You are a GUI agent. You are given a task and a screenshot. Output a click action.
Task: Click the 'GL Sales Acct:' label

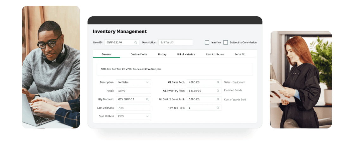176,82
